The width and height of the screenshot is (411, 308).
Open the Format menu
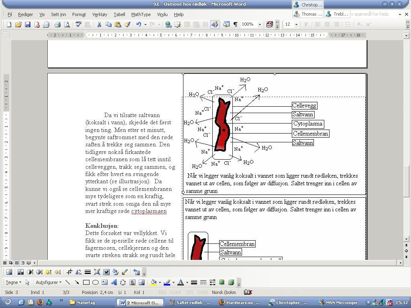click(79, 14)
